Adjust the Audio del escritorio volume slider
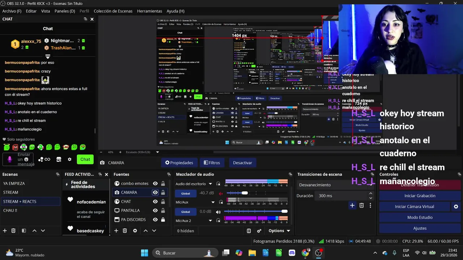The width and height of the screenshot is (463, 260). tap(245, 193)
